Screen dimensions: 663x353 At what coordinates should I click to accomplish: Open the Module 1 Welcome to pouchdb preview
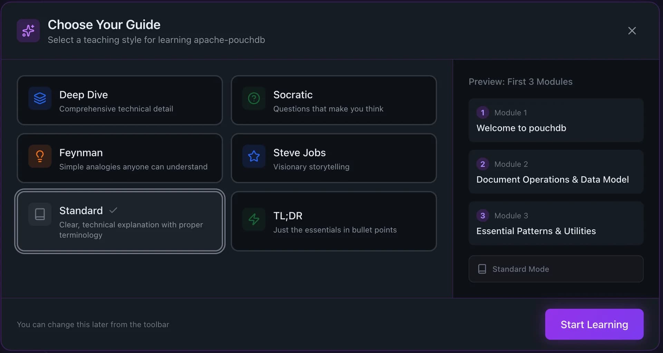point(555,121)
